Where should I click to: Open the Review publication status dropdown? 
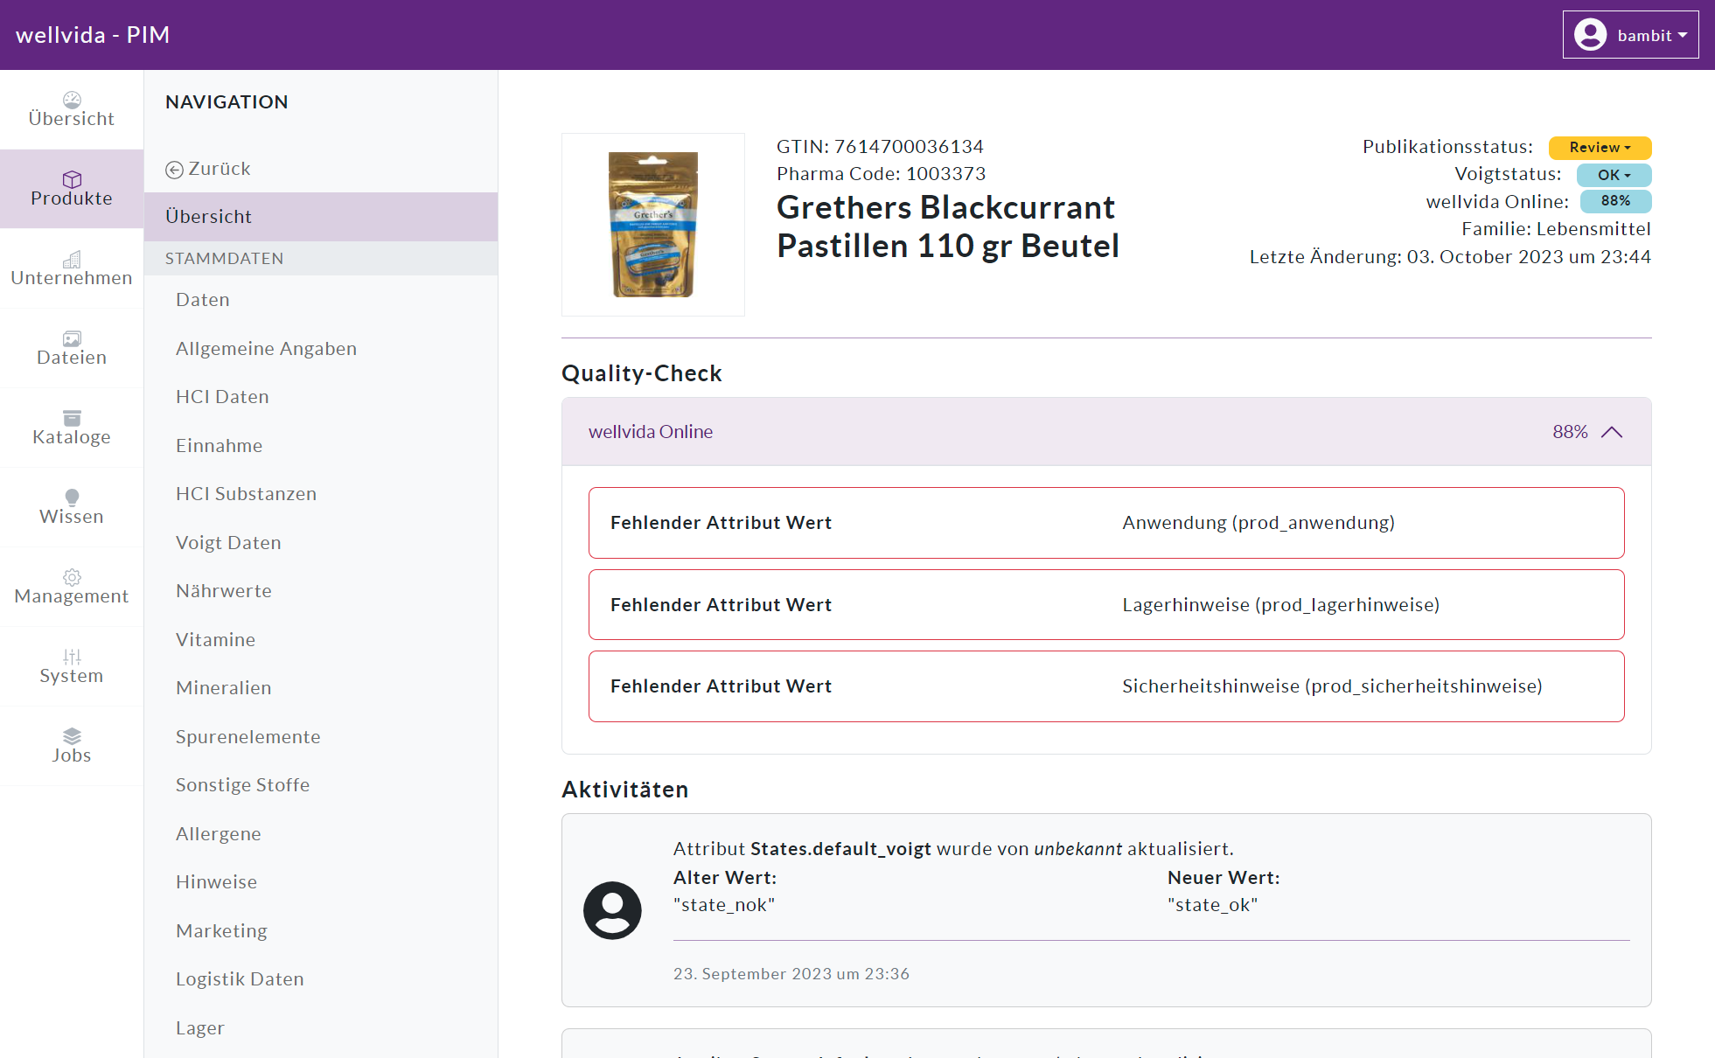tap(1600, 148)
